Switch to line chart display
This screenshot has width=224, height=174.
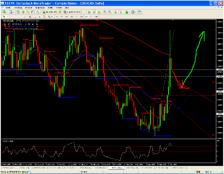[x=99, y=12]
